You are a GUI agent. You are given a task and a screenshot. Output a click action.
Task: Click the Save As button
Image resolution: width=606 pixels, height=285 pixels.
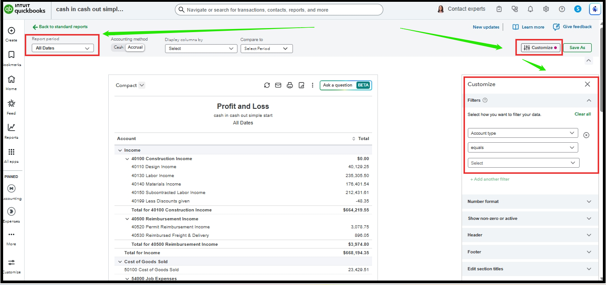(x=577, y=48)
